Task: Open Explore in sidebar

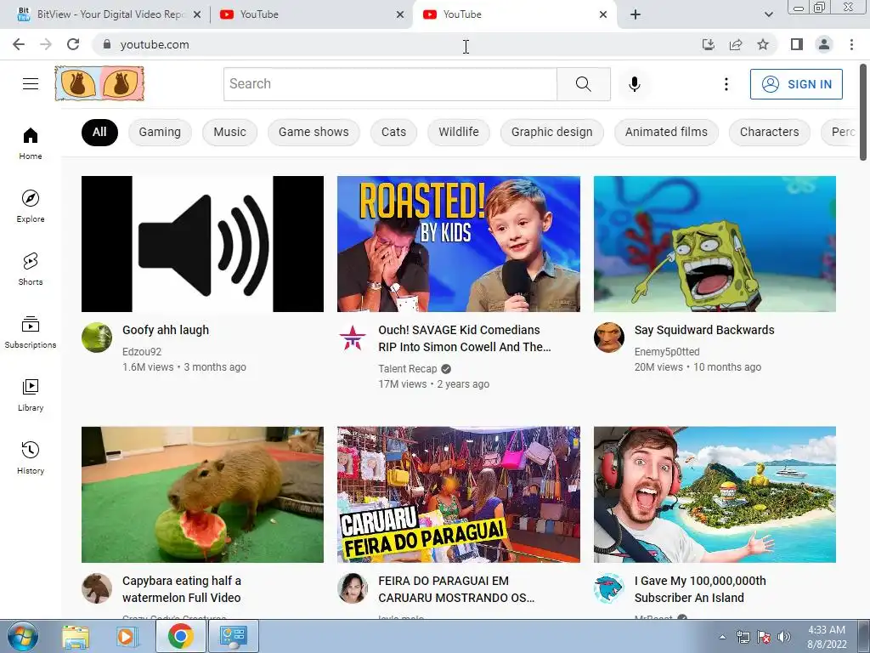Action: tap(31, 207)
